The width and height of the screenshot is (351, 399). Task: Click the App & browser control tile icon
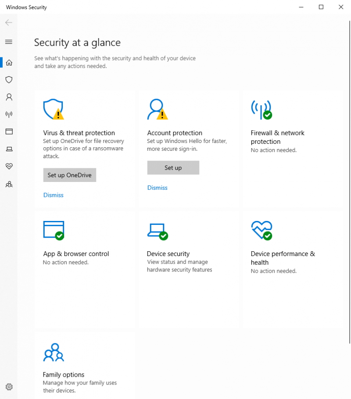pyautogui.click(x=54, y=230)
